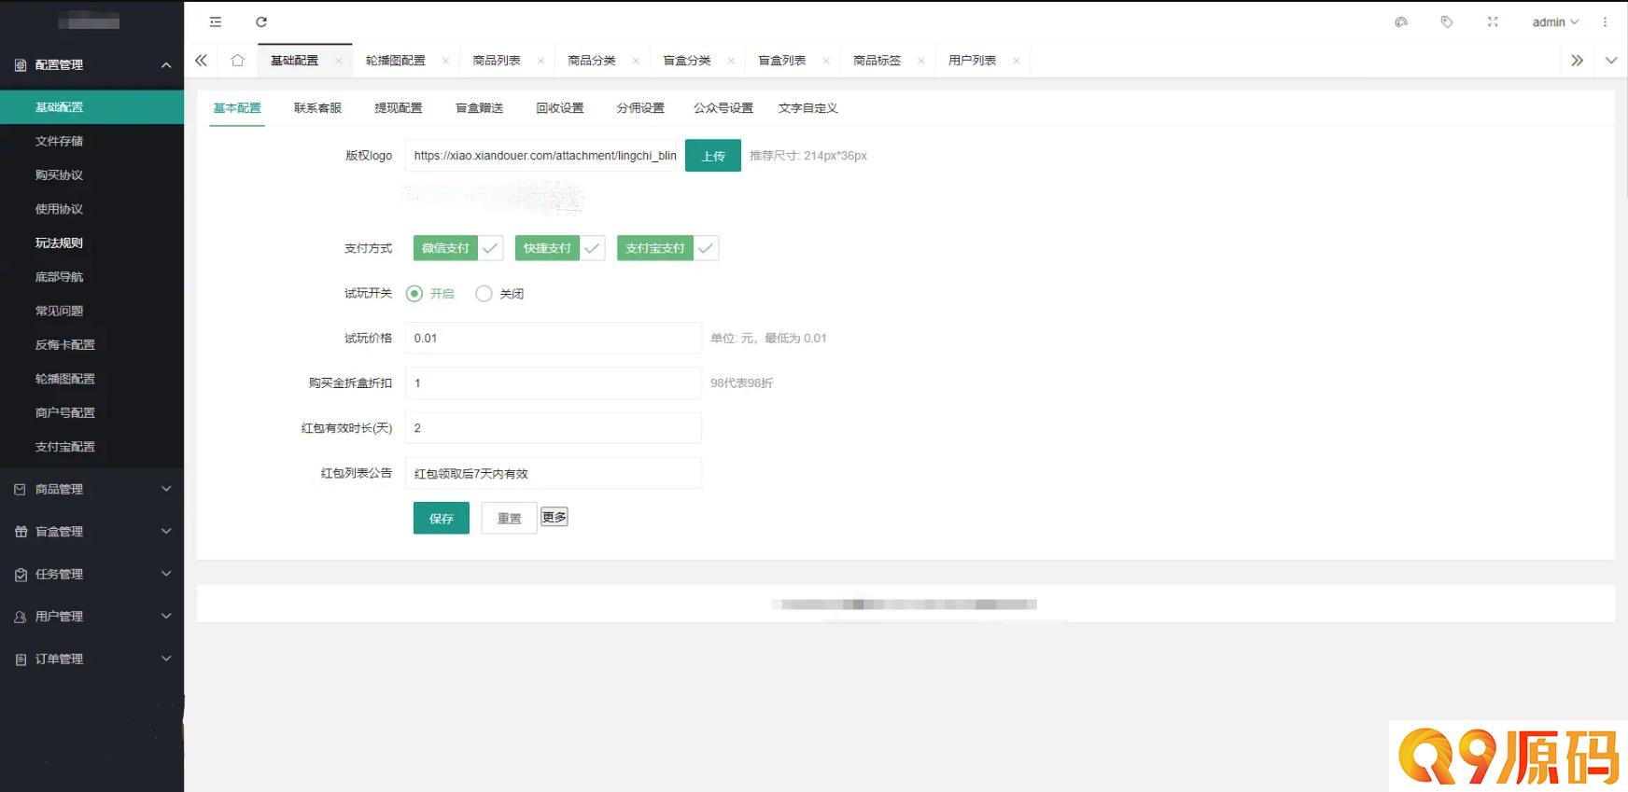Open 购买协议 in the sidebar
The height and width of the screenshot is (792, 1628).
coord(91,175)
